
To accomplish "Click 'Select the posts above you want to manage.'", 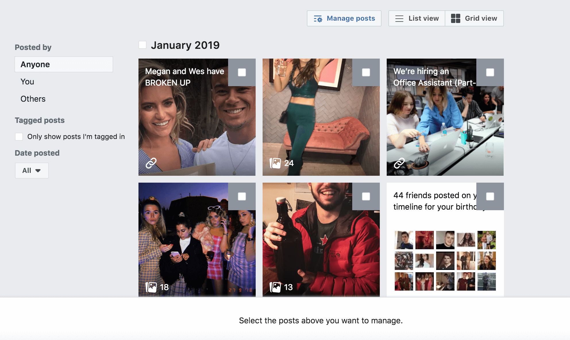I will 321,320.
